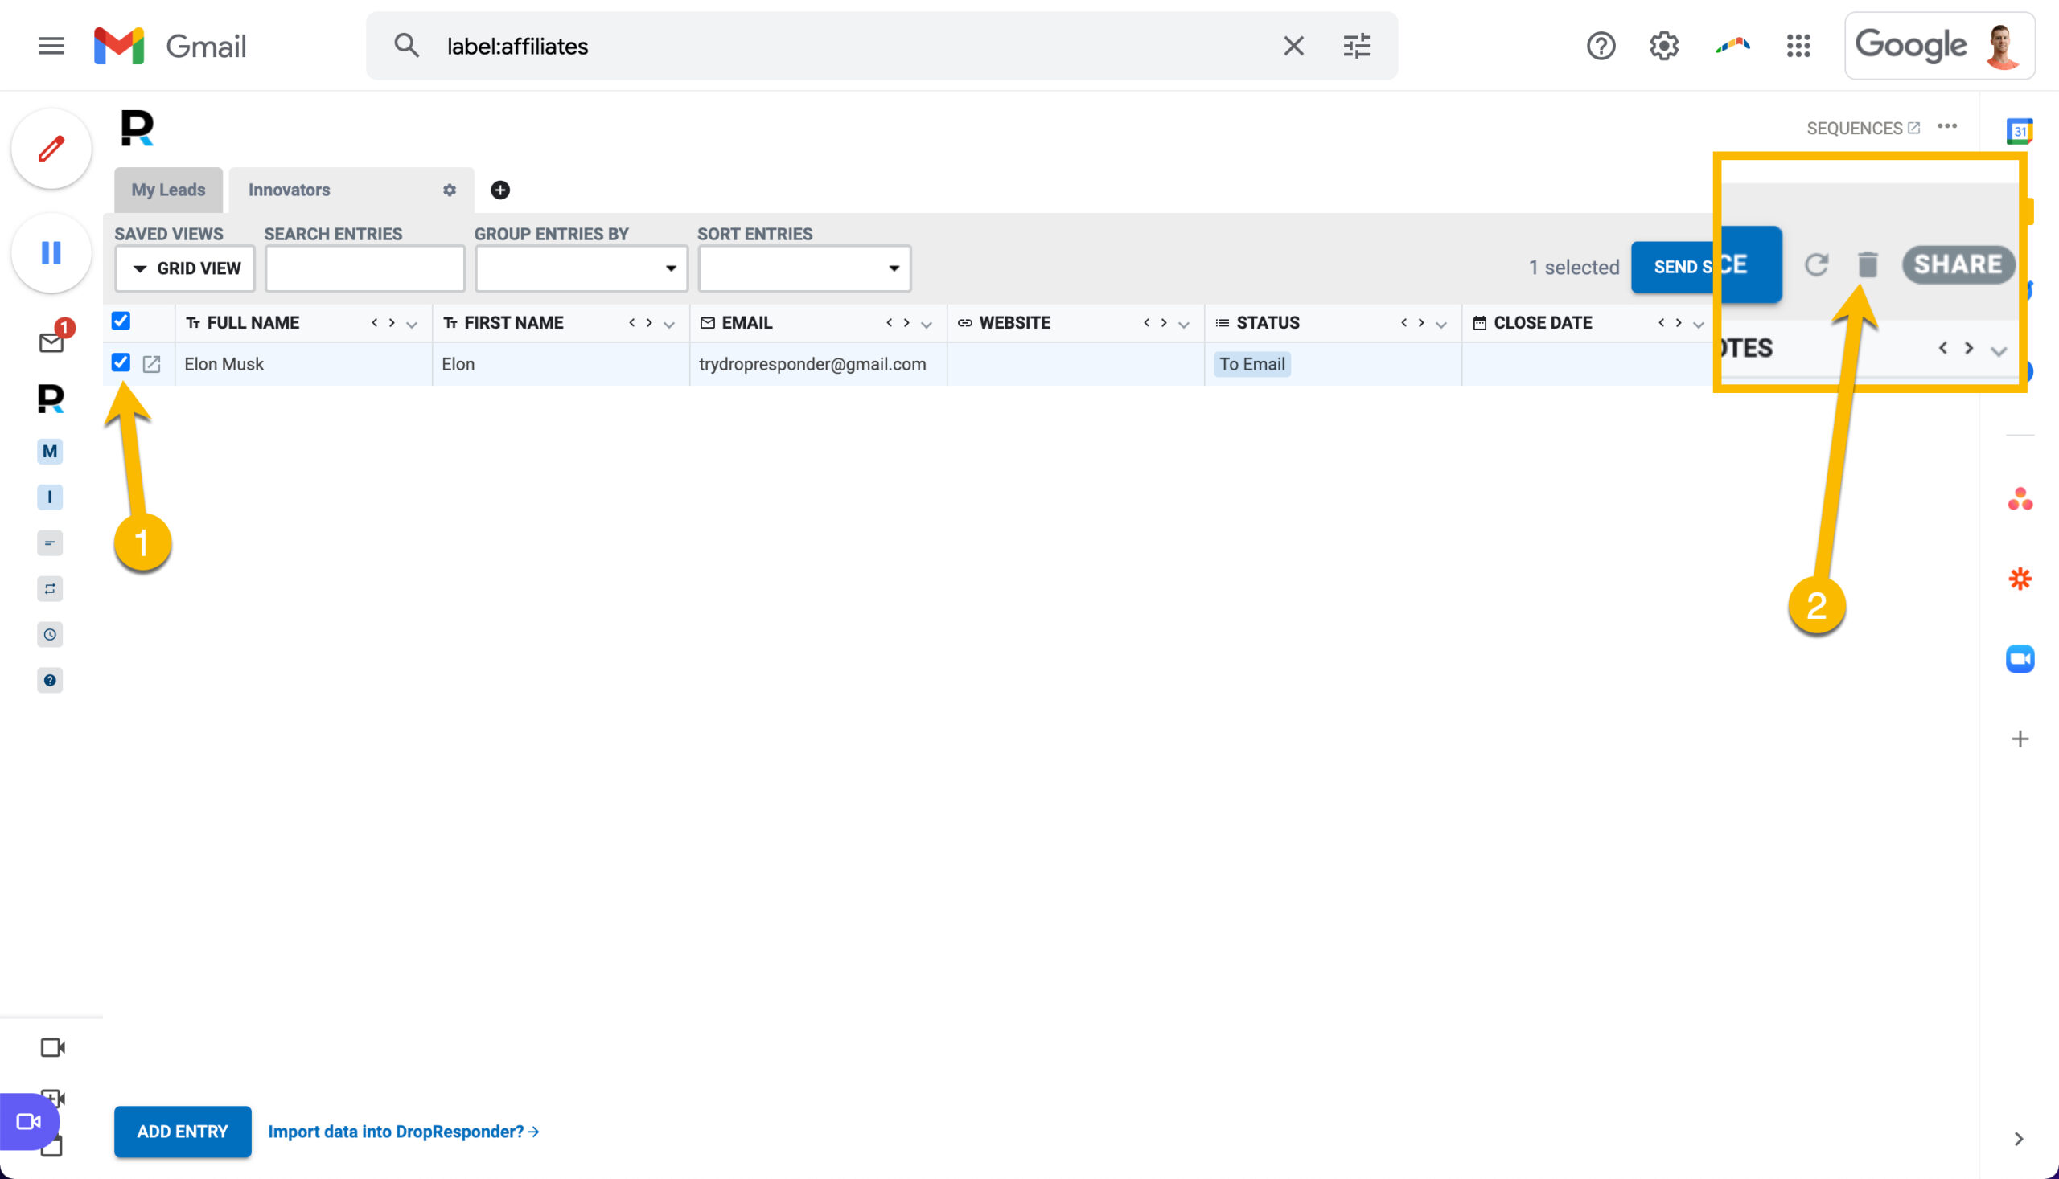
Task: Click the Search Entries input field
Action: click(x=364, y=268)
